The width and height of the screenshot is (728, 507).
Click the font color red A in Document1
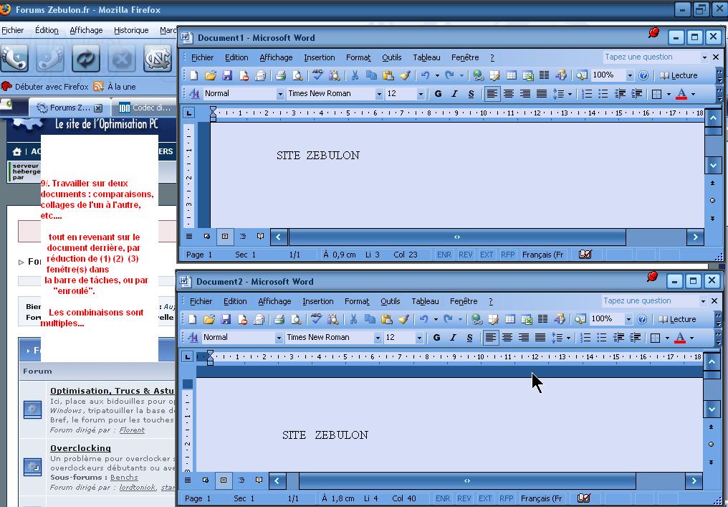(x=681, y=94)
